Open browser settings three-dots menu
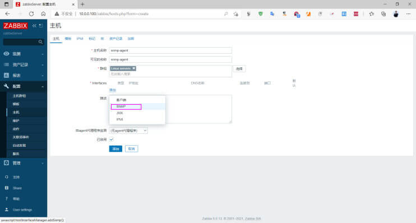 (x=408, y=14)
